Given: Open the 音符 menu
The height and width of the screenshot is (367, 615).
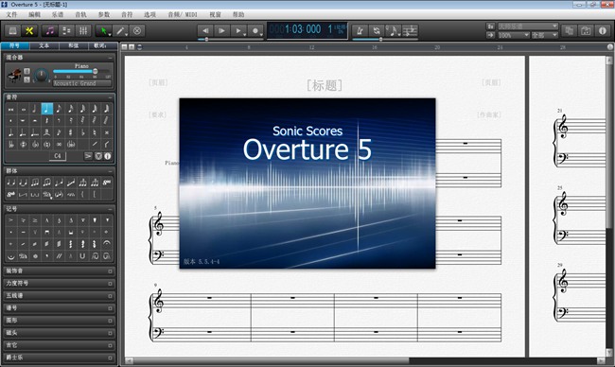Looking at the screenshot, I should click(127, 14).
